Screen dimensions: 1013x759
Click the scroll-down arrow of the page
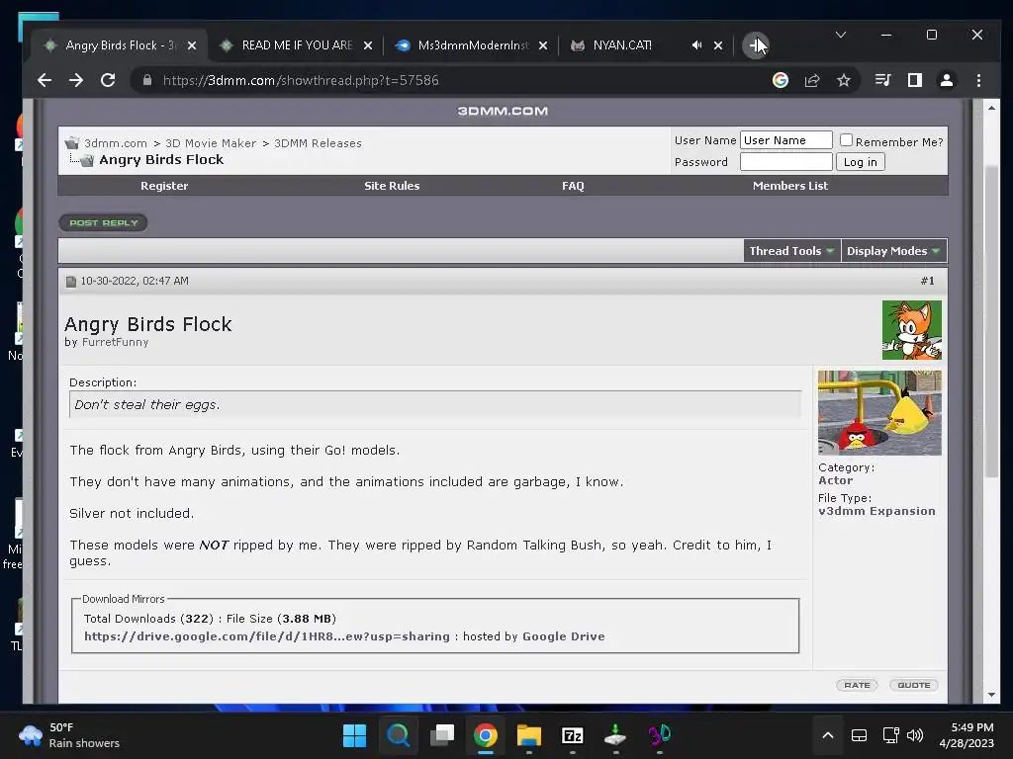pyautogui.click(x=991, y=695)
